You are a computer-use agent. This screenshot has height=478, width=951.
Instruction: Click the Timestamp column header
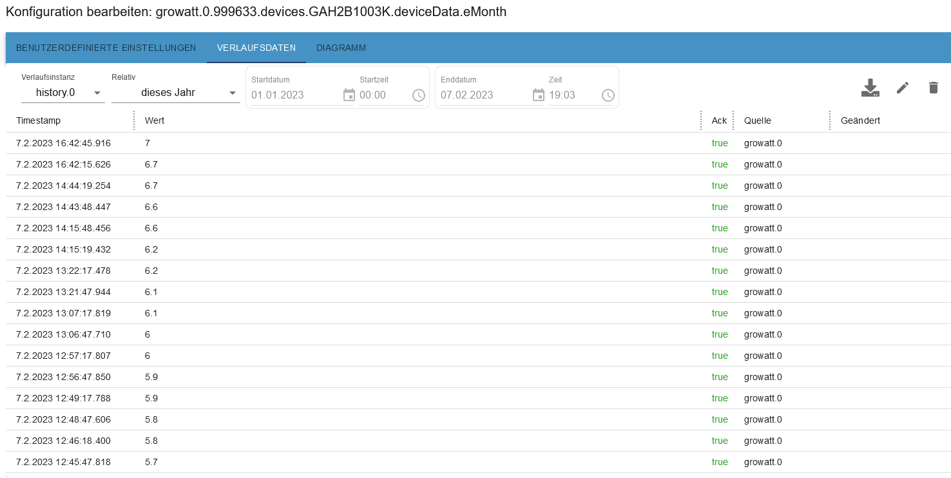tap(39, 120)
